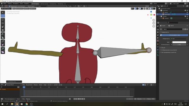Open shading options dropdown arrow
This screenshot has width=189, height=106.
pyautogui.click(x=154, y=9)
